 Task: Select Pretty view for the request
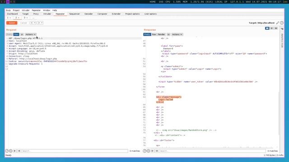pos(9,34)
